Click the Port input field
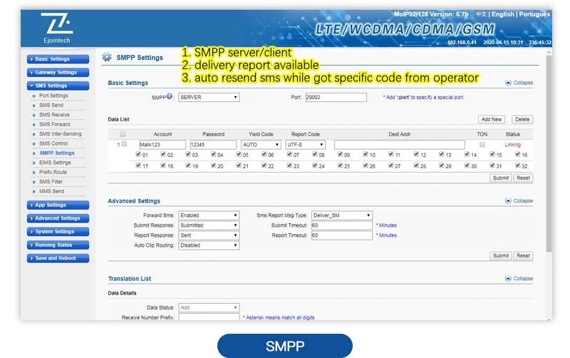Screen dimensions: 570x358 pyautogui.click(x=336, y=97)
